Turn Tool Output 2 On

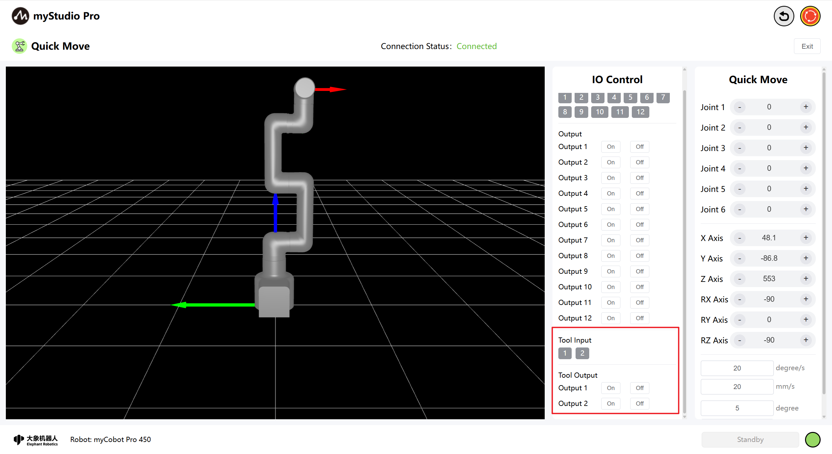[610, 404]
